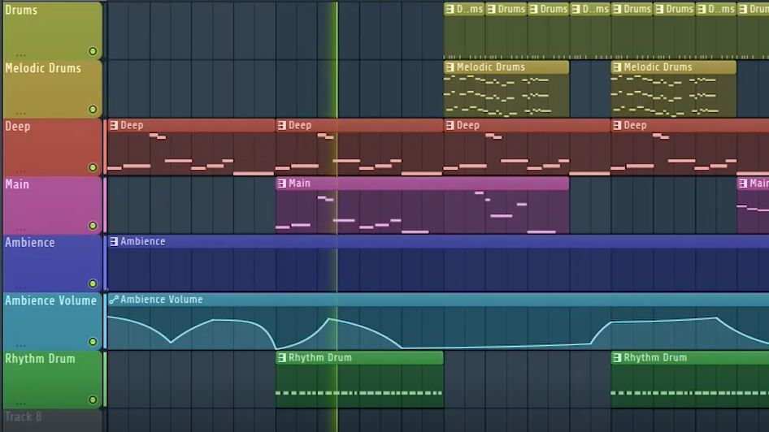
Task: Mute the Drums track with its green LED
Action: click(x=93, y=51)
